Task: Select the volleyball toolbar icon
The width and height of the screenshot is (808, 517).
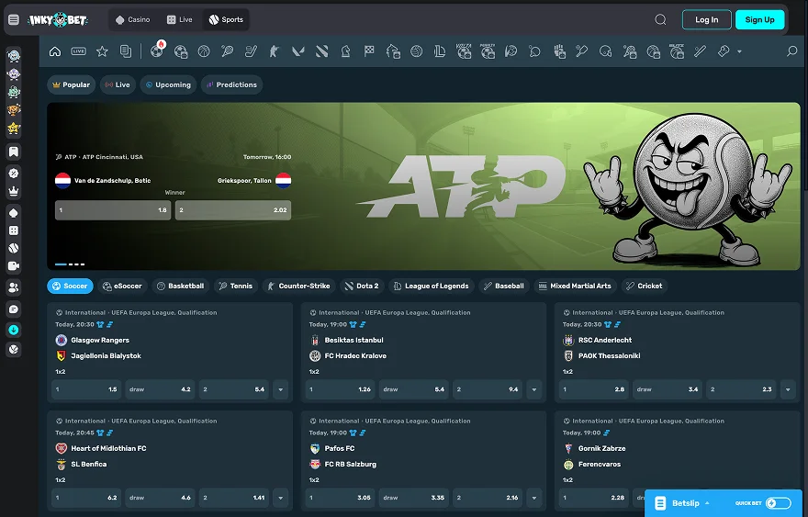Action: pos(416,51)
